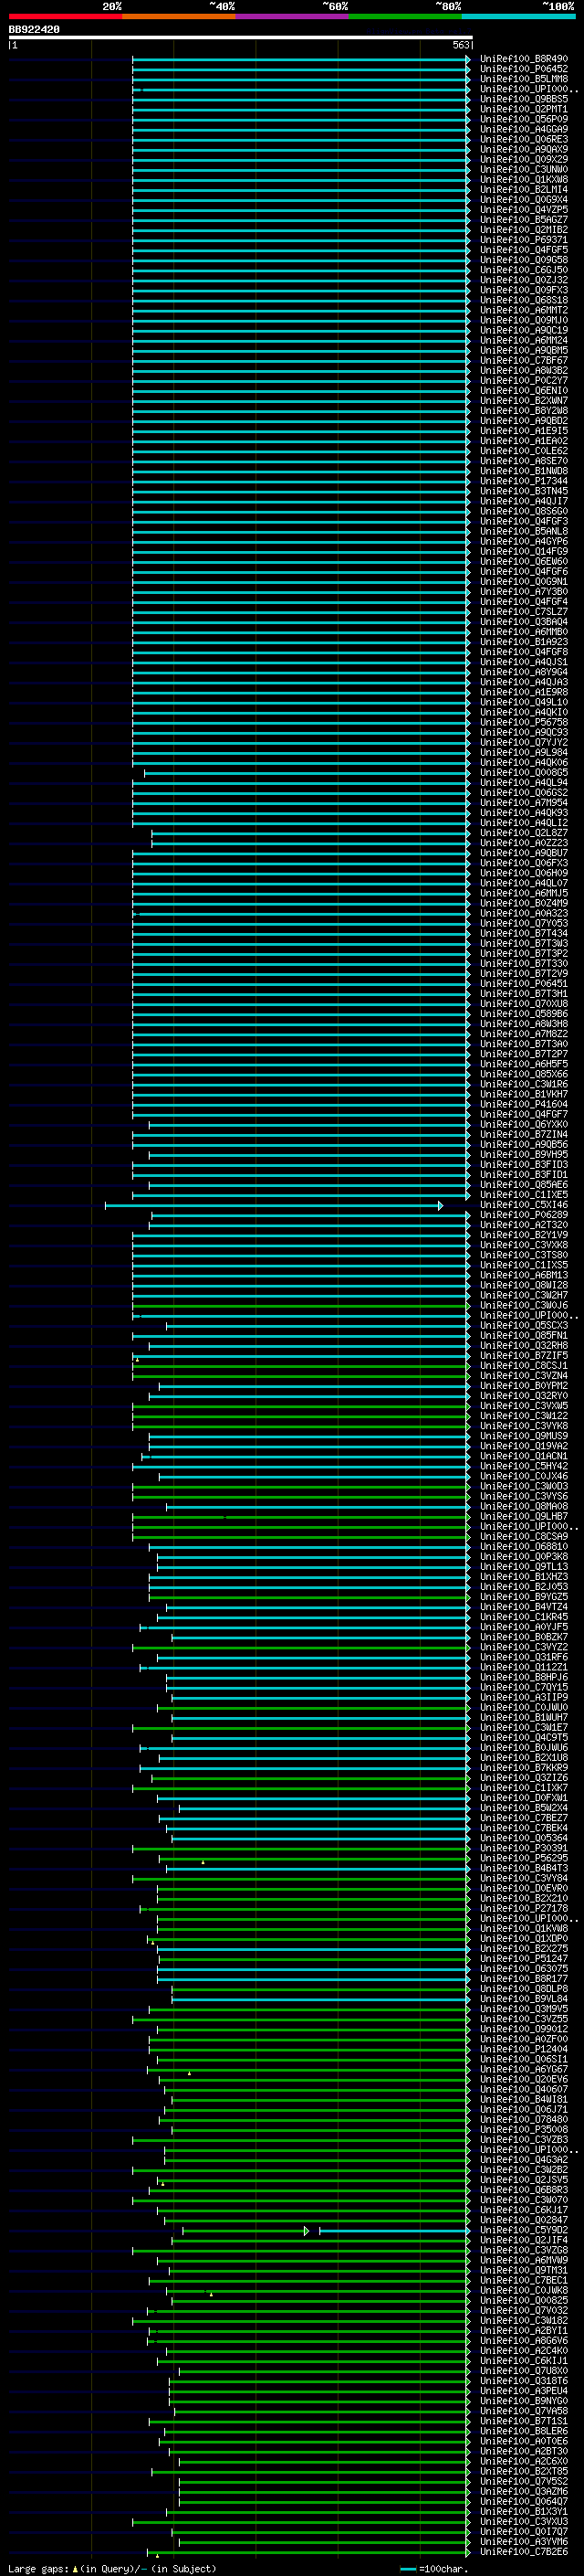Select hit label UniRef100_A9QAX9

(x=524, y=149)
